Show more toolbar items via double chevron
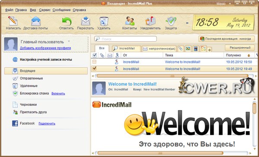The width and height of the screenshot is (259, 157). click(x=187, y=23)
